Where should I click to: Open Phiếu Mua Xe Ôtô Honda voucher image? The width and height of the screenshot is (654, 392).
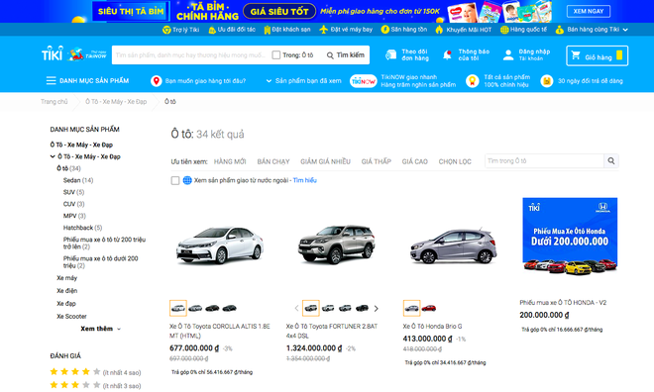click(570, 237)
